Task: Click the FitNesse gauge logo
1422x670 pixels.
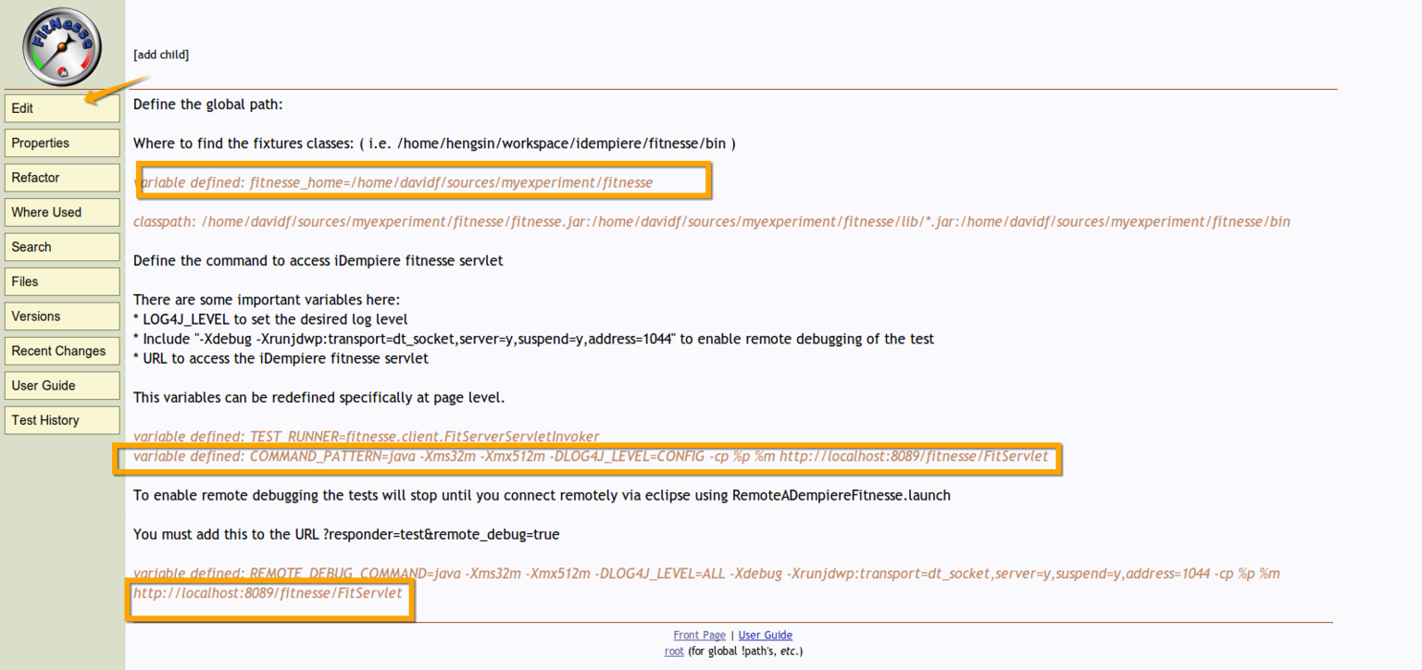Action: pyautogui.click(x=62, y=46)
